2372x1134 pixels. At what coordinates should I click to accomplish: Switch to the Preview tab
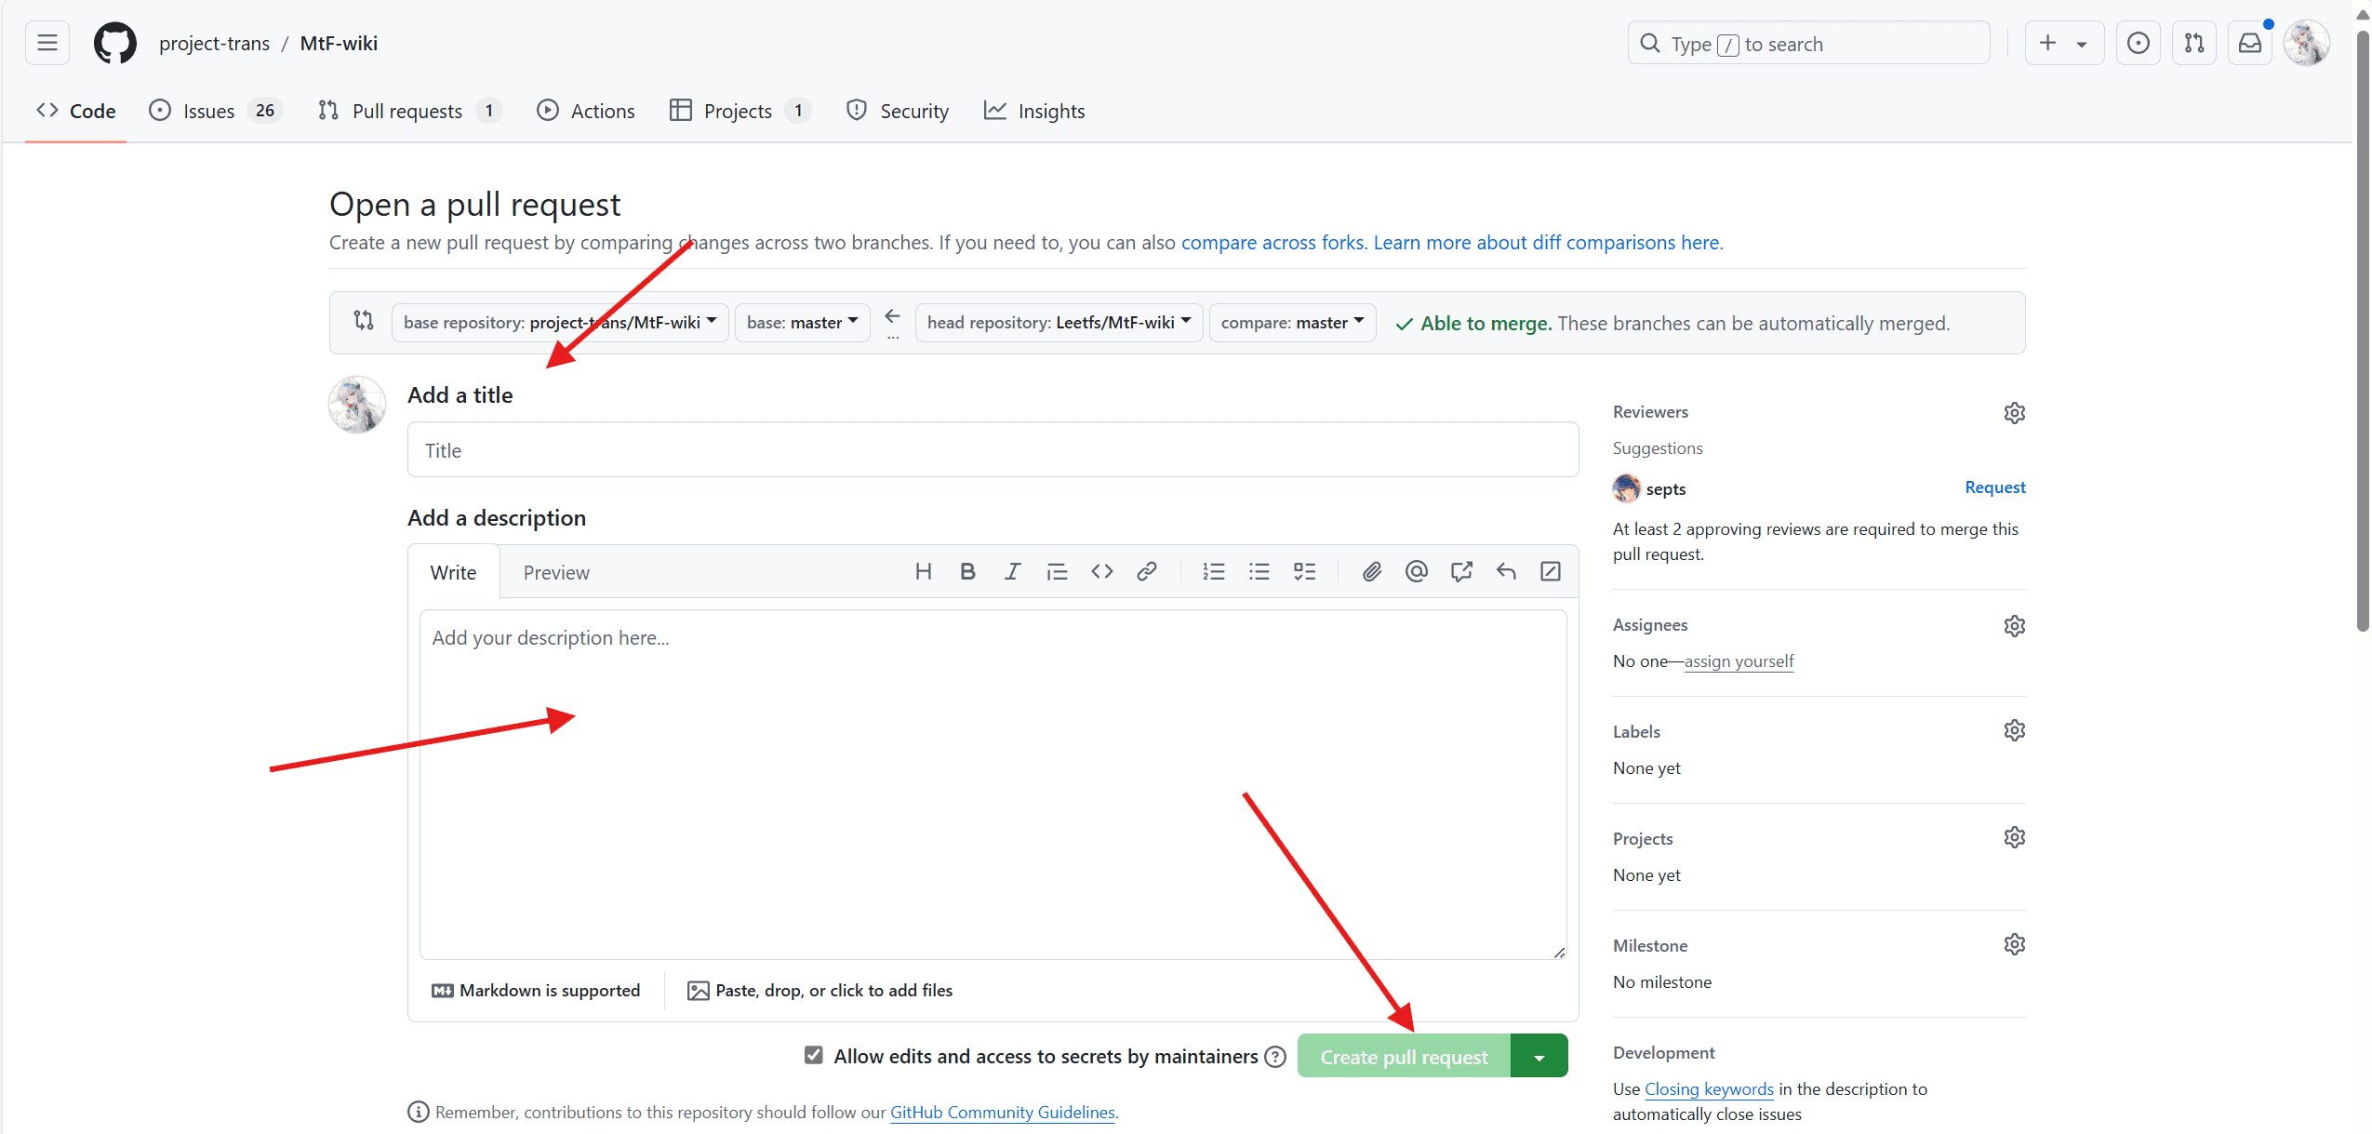(555, 572)
